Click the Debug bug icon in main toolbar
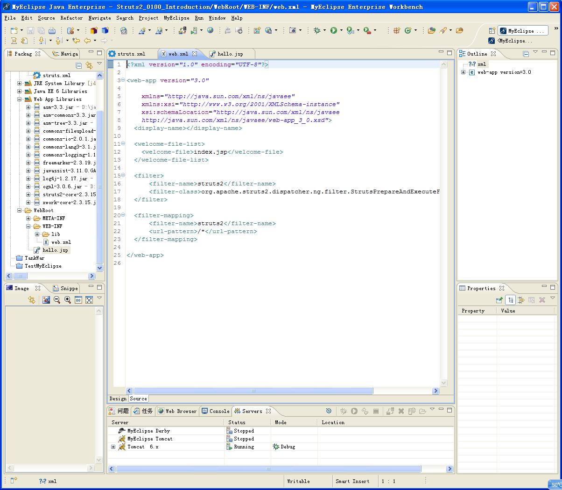This screenshot has width=562, height=490. click(317, 30)
